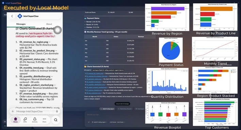Go back using the left chevron arrow
The image size is (241, 130).
[12, 16]
